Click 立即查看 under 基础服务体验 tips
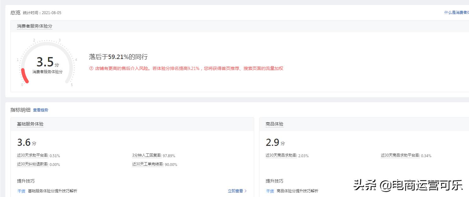Viewport: 469px width, 197px height. point(235,191)
